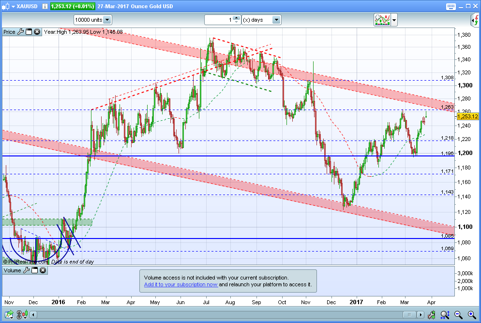Click the Volume panel label

point(12,270)
